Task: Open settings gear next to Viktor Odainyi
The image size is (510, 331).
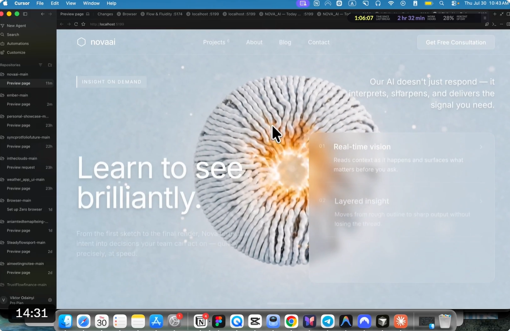Action: pos(50,300)
